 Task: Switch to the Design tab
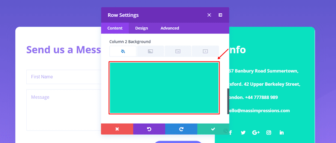(x=142, y=28)
